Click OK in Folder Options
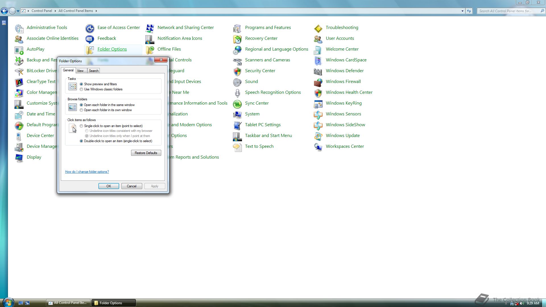 coord(109,186)
